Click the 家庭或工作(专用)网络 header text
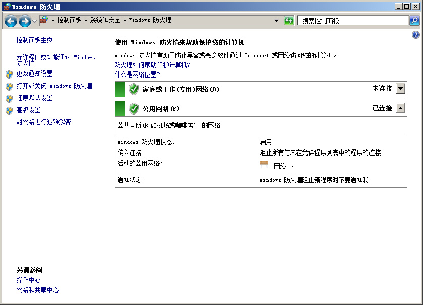 181,89
